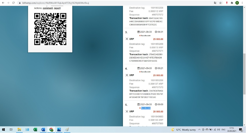This screenshot has height=133, width=246.
Task: Open Google Translate page icon
Action: point(215,3)
